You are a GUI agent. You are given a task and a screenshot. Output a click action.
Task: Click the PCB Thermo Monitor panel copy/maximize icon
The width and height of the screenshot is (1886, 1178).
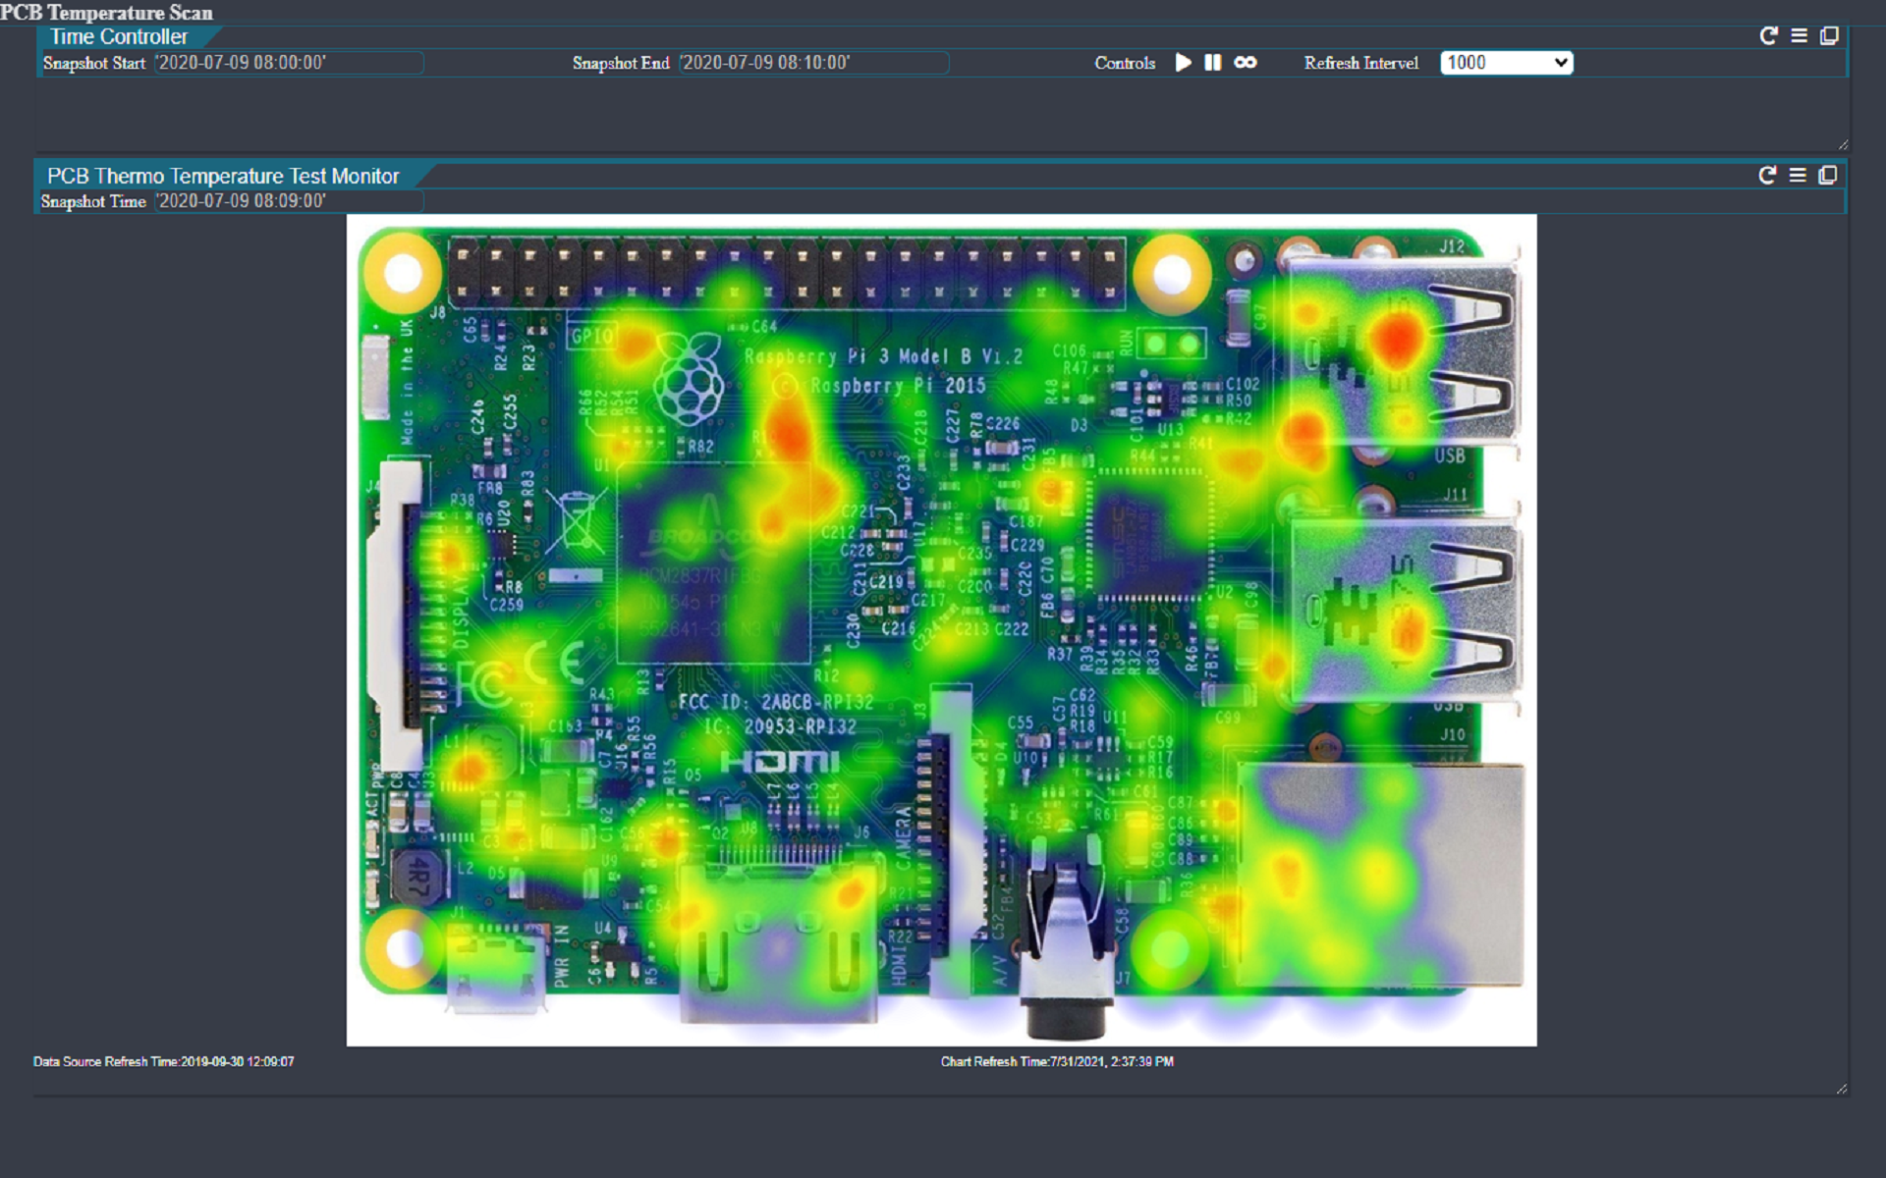1828,176
